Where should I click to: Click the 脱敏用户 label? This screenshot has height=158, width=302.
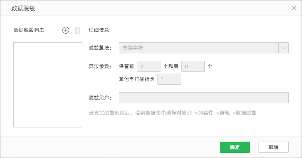pyautogui.click(x=100, y=98)
